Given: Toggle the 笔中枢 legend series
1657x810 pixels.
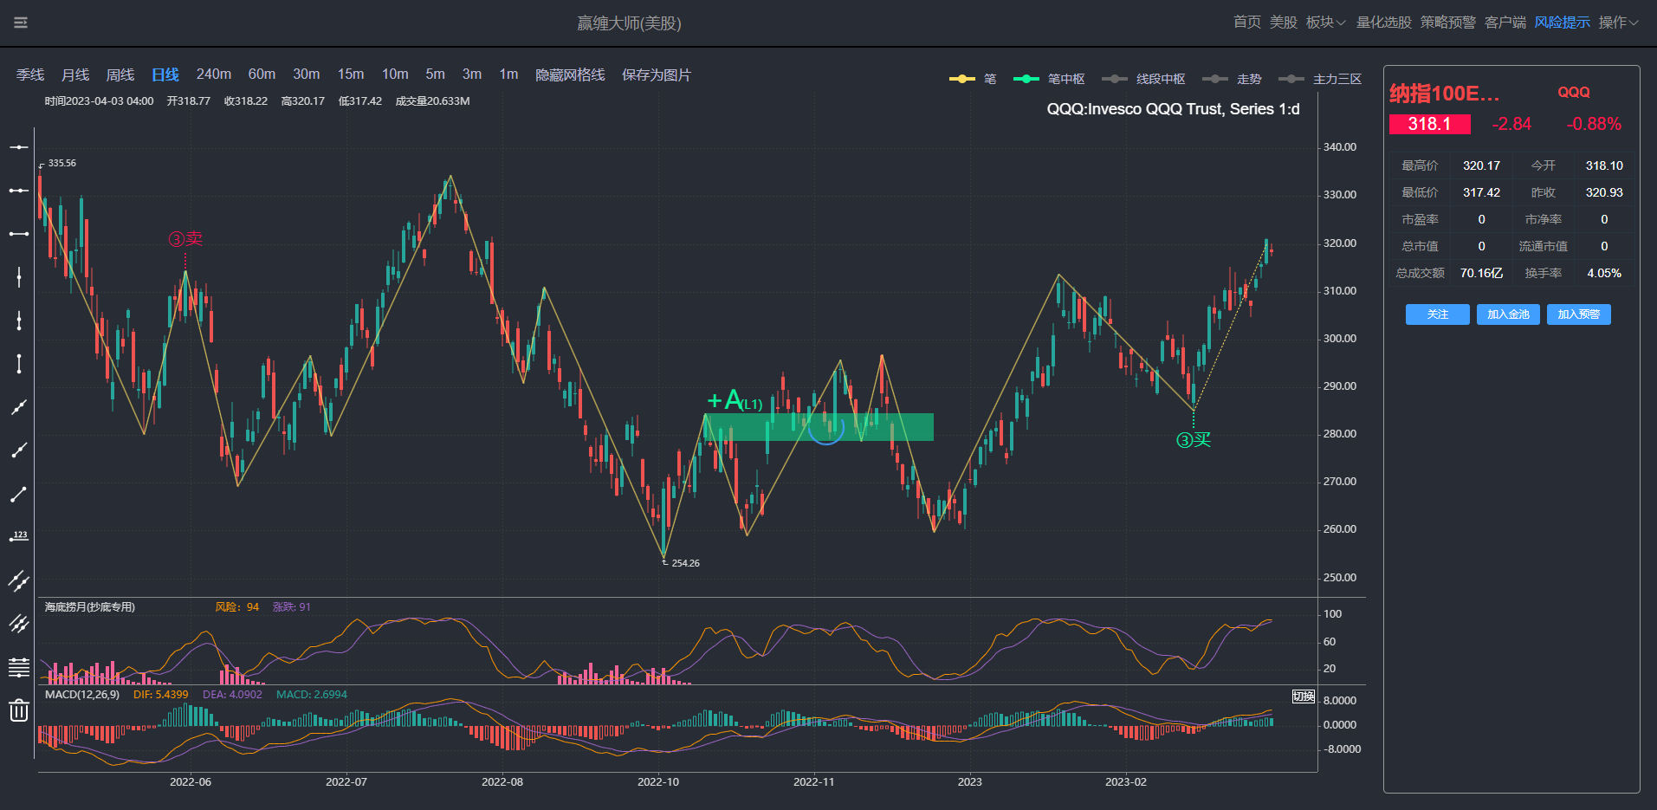Looking at the screenshot, I should point(1049,79).
